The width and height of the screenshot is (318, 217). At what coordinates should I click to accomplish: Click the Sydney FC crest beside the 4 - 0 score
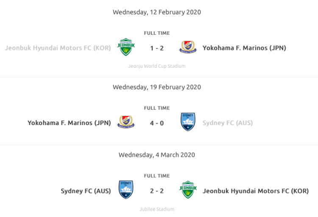click(187, 122)
